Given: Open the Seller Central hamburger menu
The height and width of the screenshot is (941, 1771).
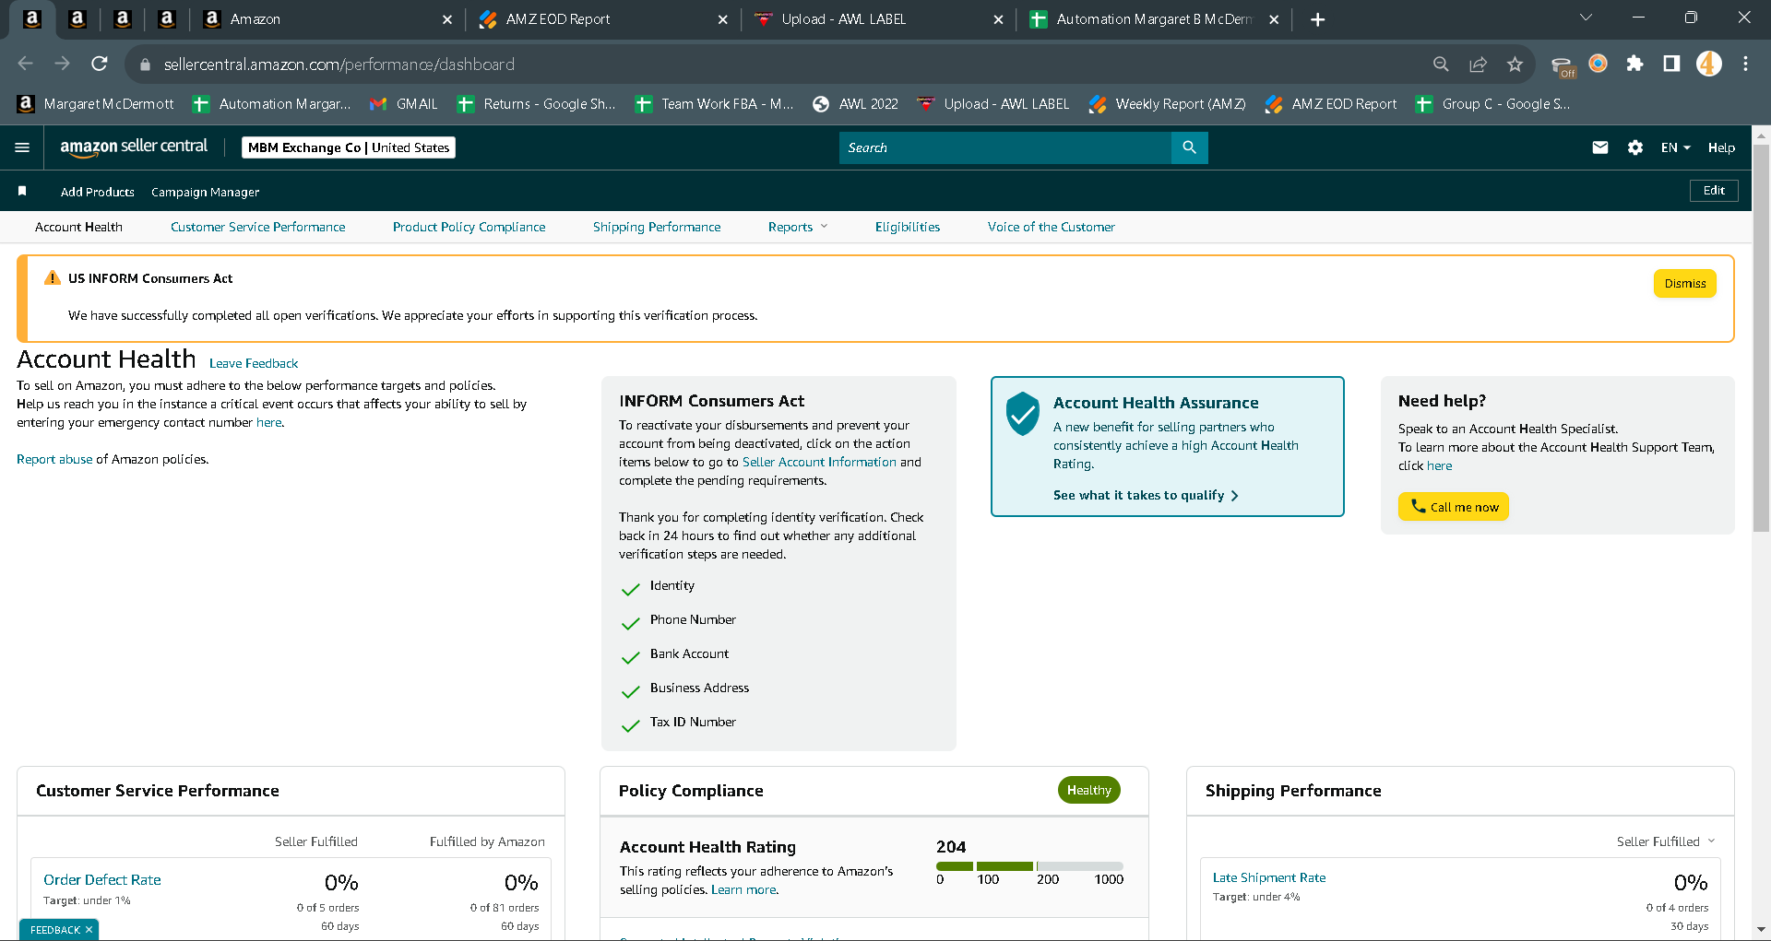Looking at the screenshot, I should (22, 147).
